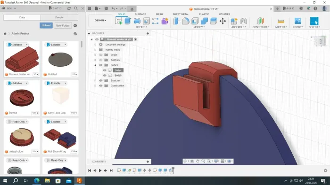Switch to the SURFACE tab

click(140, 14)
